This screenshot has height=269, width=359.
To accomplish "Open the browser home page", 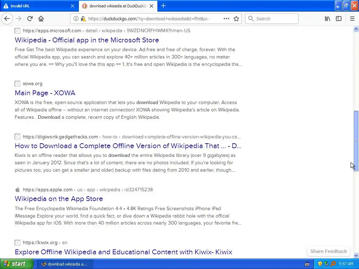I will 41,19.
